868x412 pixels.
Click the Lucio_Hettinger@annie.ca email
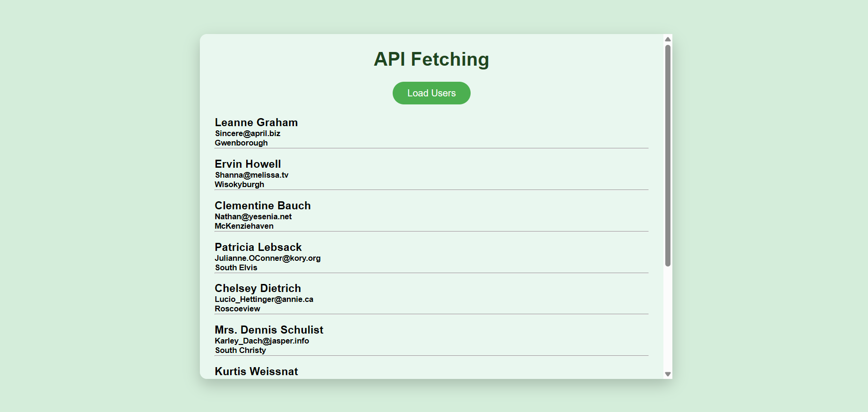(264, 300)
